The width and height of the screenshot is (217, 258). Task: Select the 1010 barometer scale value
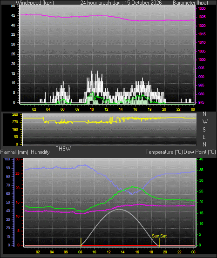(202, 42)
